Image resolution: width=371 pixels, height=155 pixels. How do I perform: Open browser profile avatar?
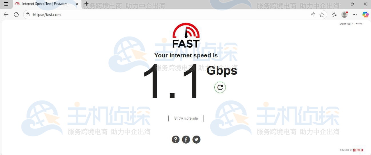coord(344,15)
